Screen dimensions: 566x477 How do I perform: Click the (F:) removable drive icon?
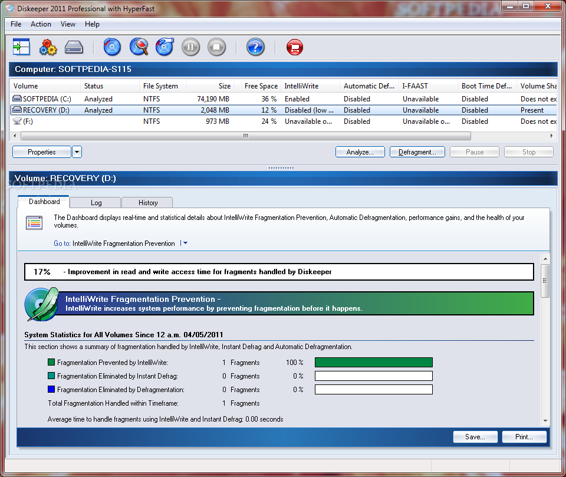[x=17, y=121]
